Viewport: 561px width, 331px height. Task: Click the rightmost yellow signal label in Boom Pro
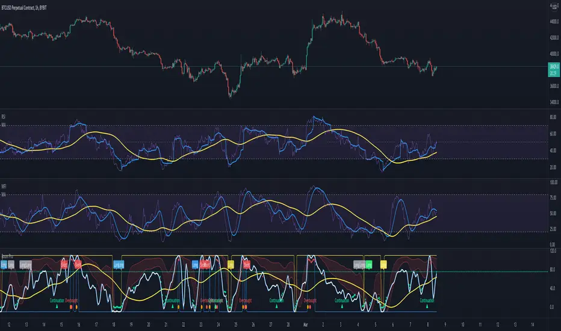pos(383,264)
